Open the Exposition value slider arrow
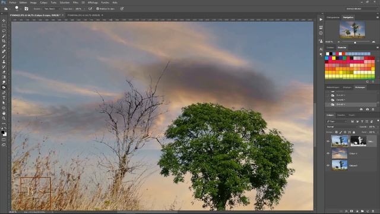 [84, 9]
